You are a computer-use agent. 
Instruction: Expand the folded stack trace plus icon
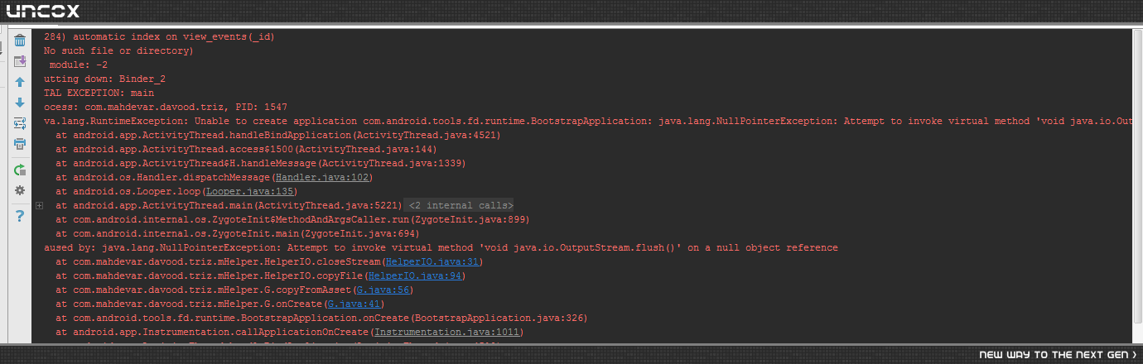tap(39, 204)
